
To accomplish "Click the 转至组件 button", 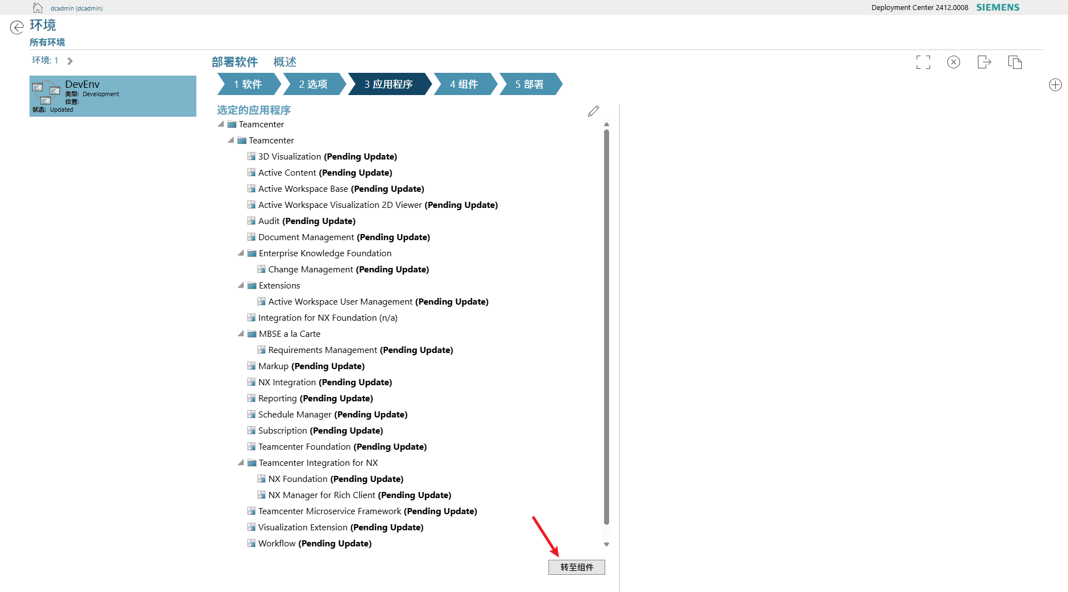I will 576,567.
